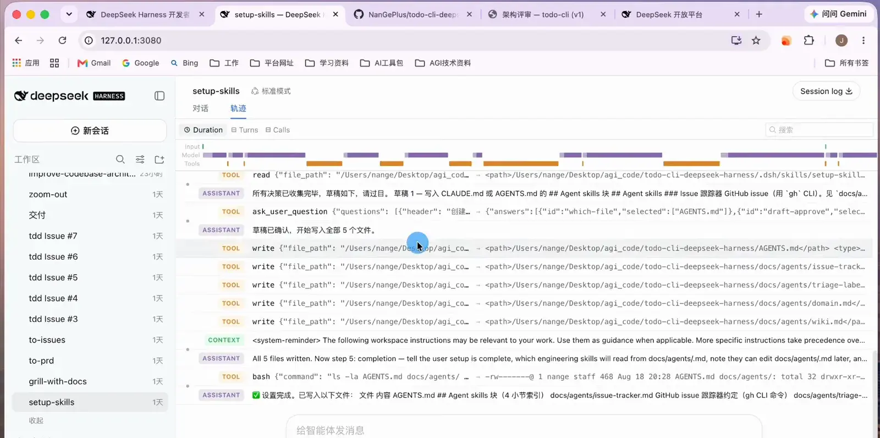Open the user profile avatar J
The height and width of the screenshot is (438, 880).
click(842, 40)
